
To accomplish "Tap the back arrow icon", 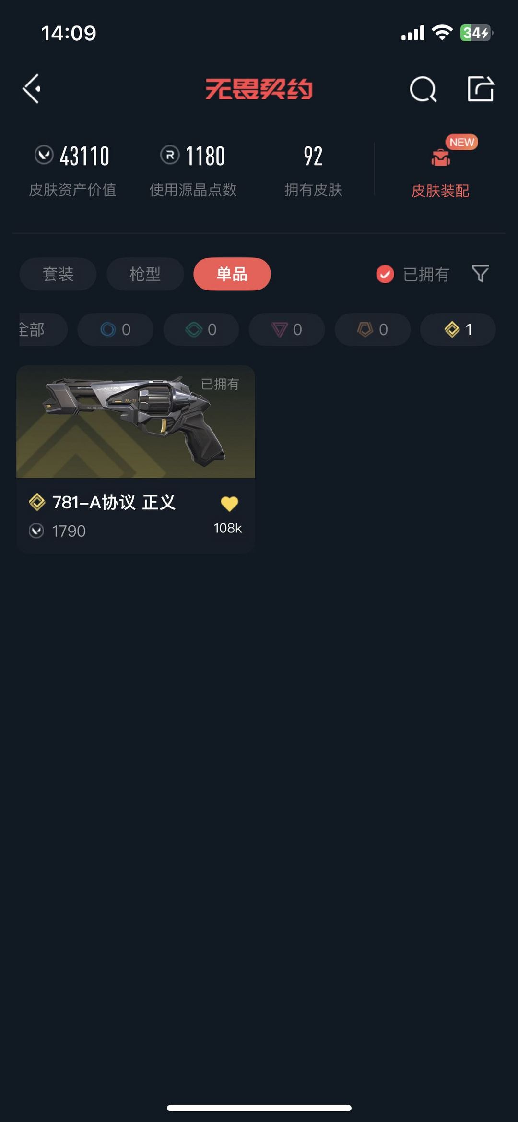I will [x=32, y=89].
